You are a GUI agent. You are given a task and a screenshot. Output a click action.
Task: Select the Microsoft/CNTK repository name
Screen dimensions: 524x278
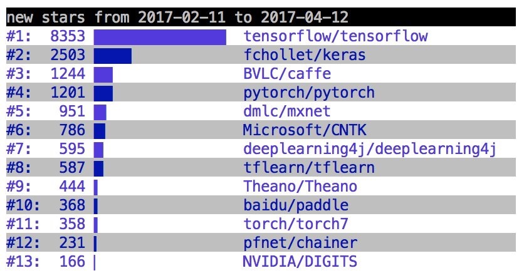305,130
